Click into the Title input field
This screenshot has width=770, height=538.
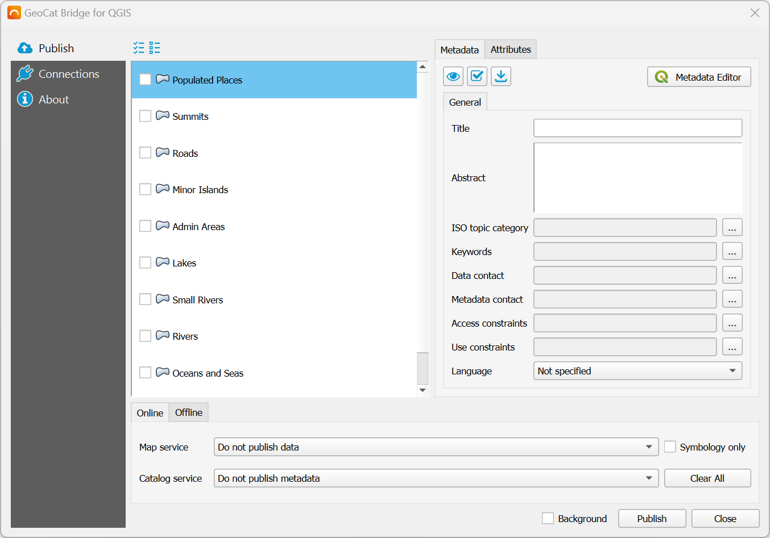[x=637, y=128]
